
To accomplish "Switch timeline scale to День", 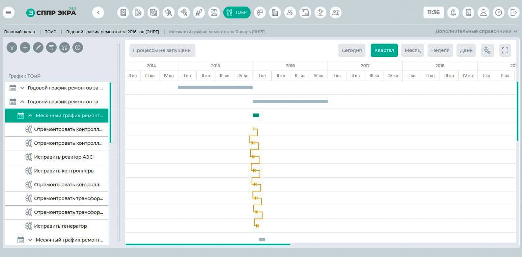I will point(466,50).
